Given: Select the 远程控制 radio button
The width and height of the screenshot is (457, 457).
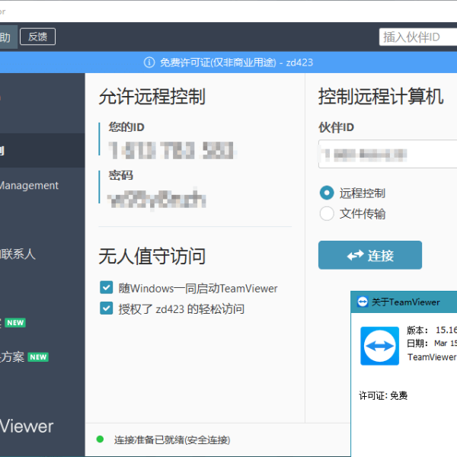Looking at the screenshot, I should pyautogui.click(x=327, y=193).
